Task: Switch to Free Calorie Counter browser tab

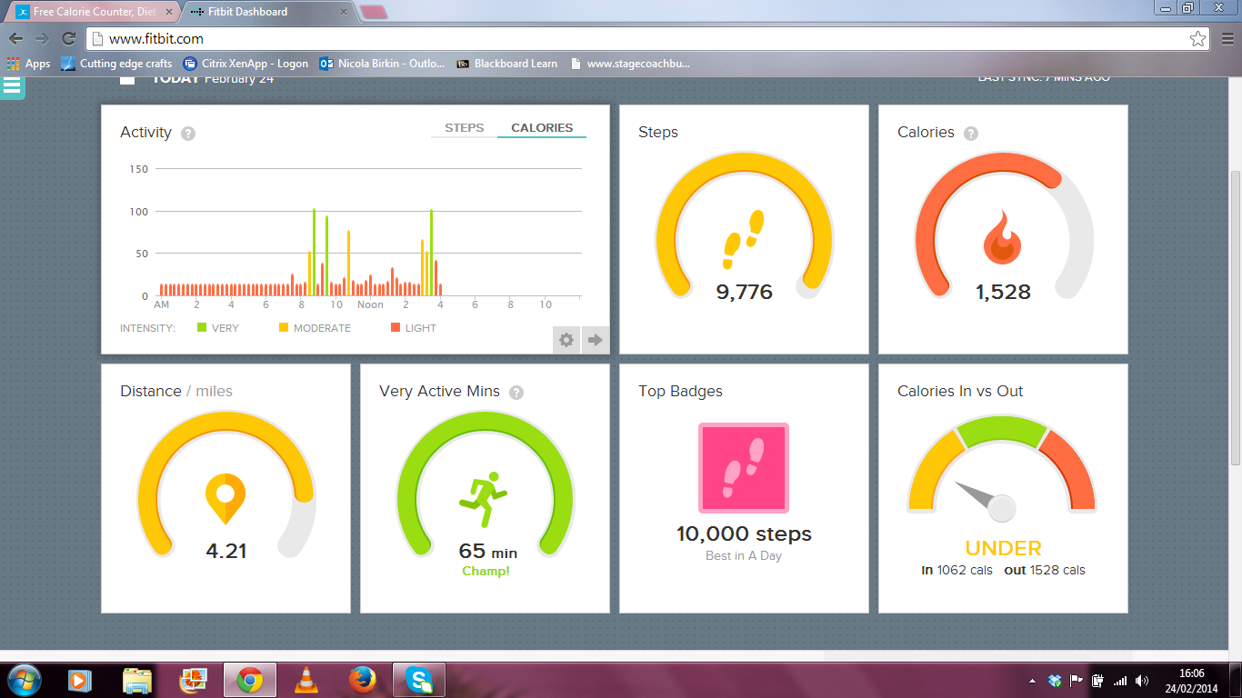Action: [91, 12]
